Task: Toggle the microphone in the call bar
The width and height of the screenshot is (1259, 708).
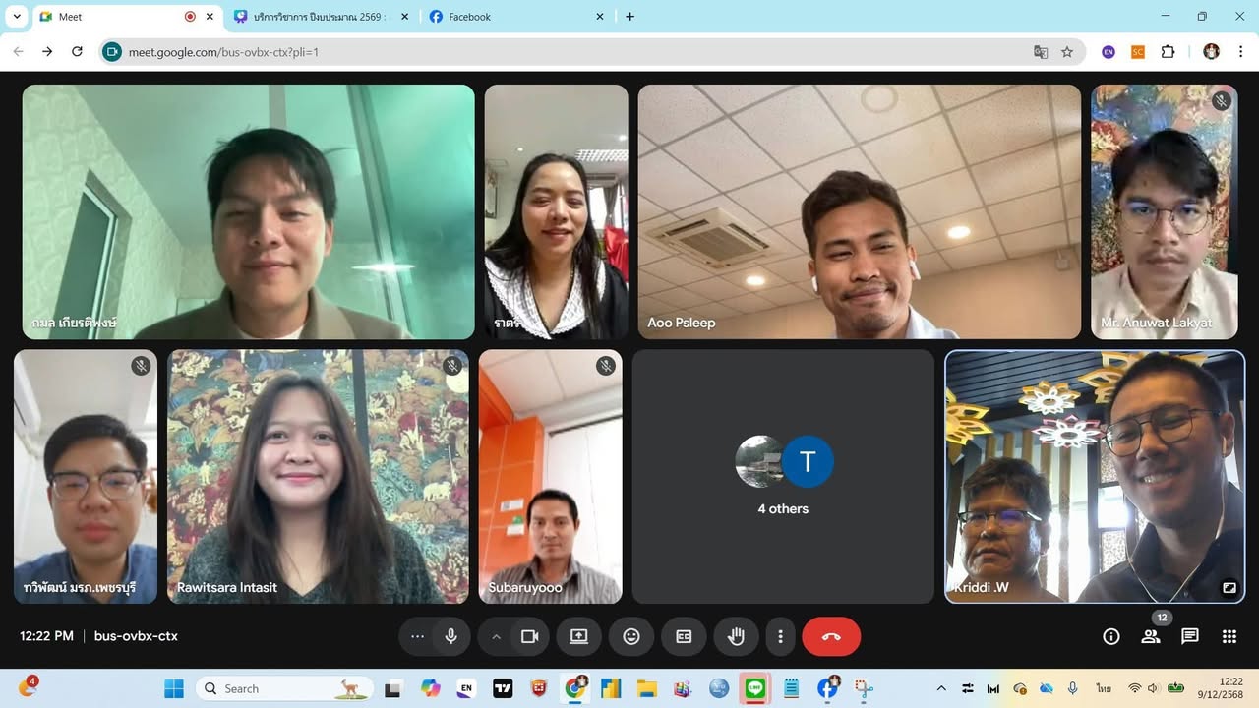Action: coord(451,636)
